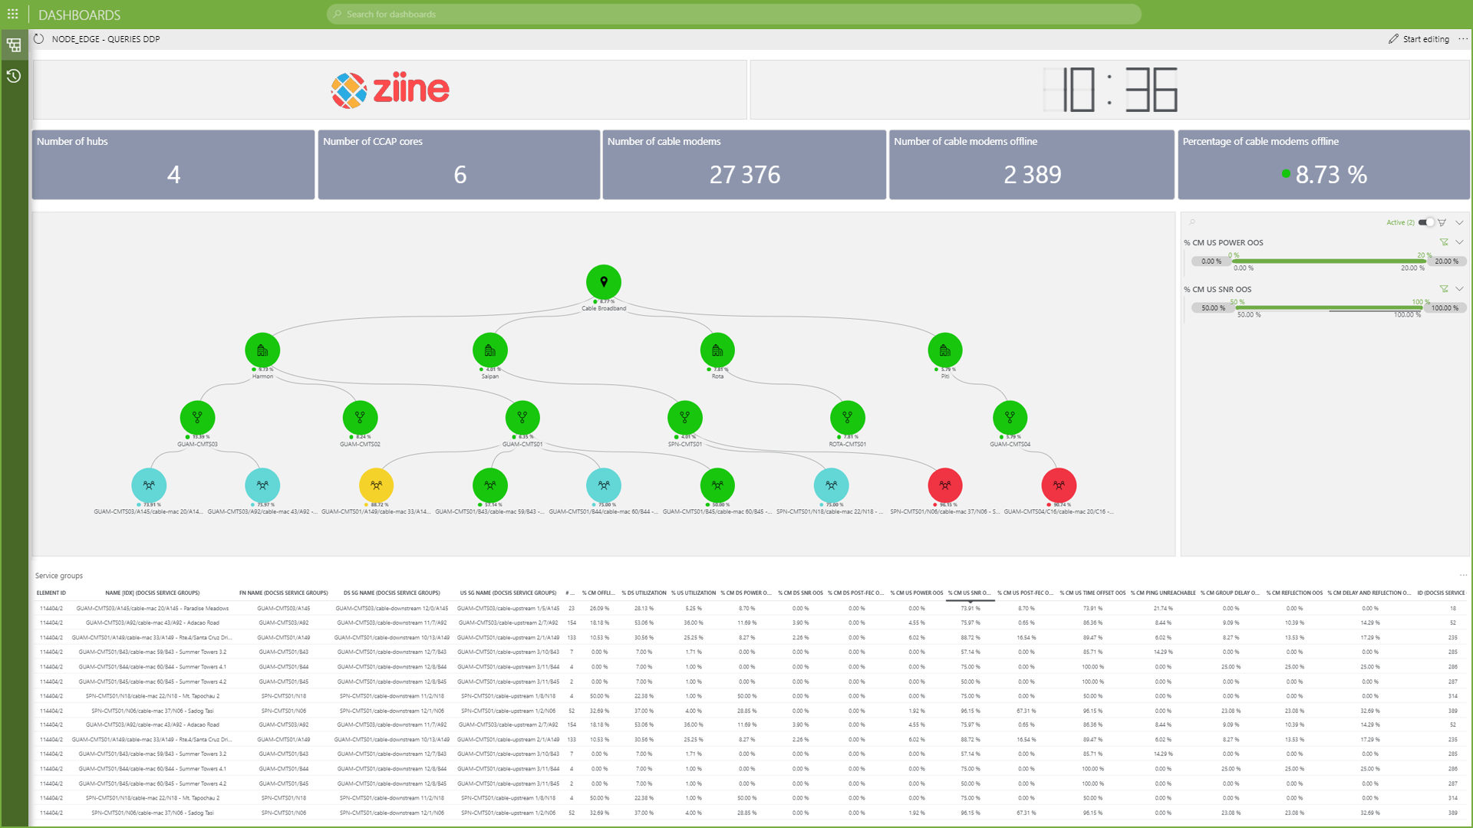
Task: Select red GUAM-CMTS04/C16 cable-mac 20 node
Action: point(1059,485)
